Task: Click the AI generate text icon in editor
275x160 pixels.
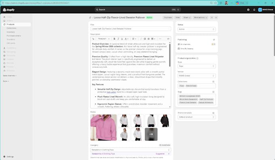Action: 93,39
